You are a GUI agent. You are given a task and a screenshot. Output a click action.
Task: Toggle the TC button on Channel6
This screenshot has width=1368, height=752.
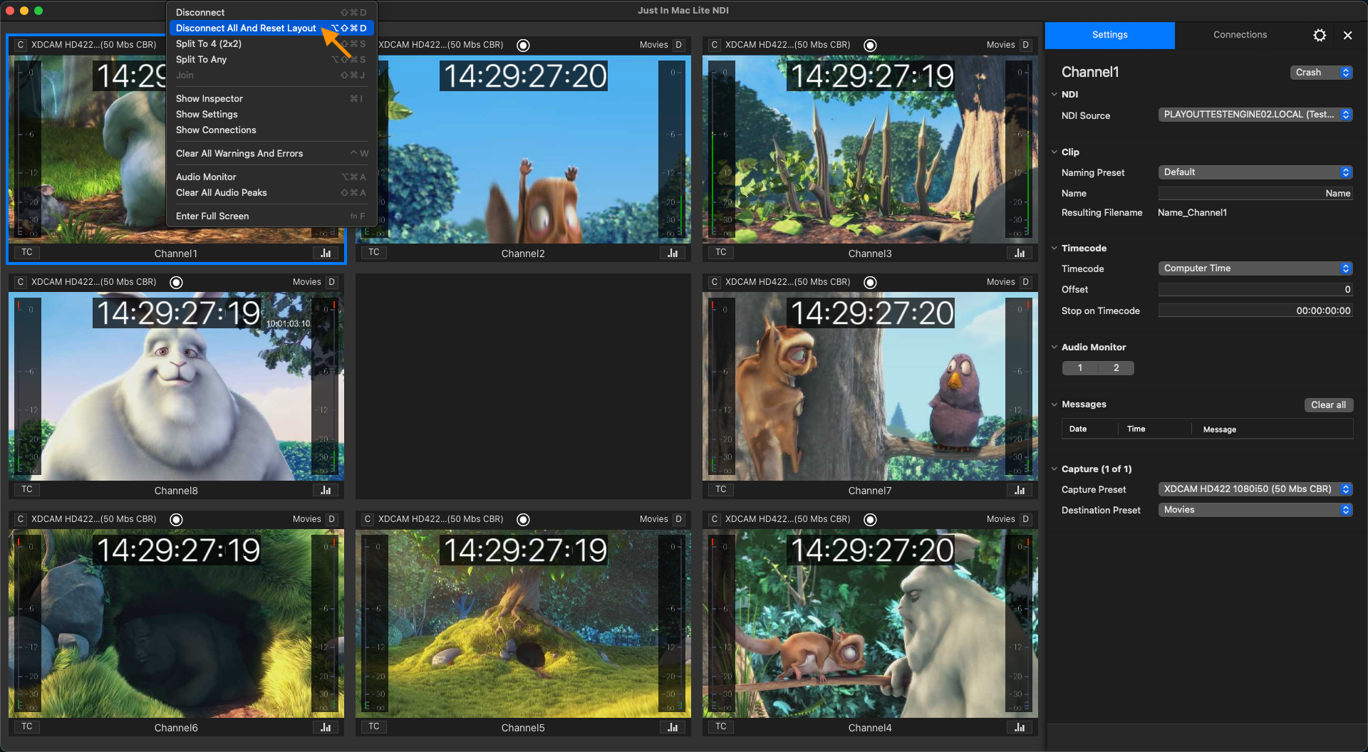[x=27, y=726]
